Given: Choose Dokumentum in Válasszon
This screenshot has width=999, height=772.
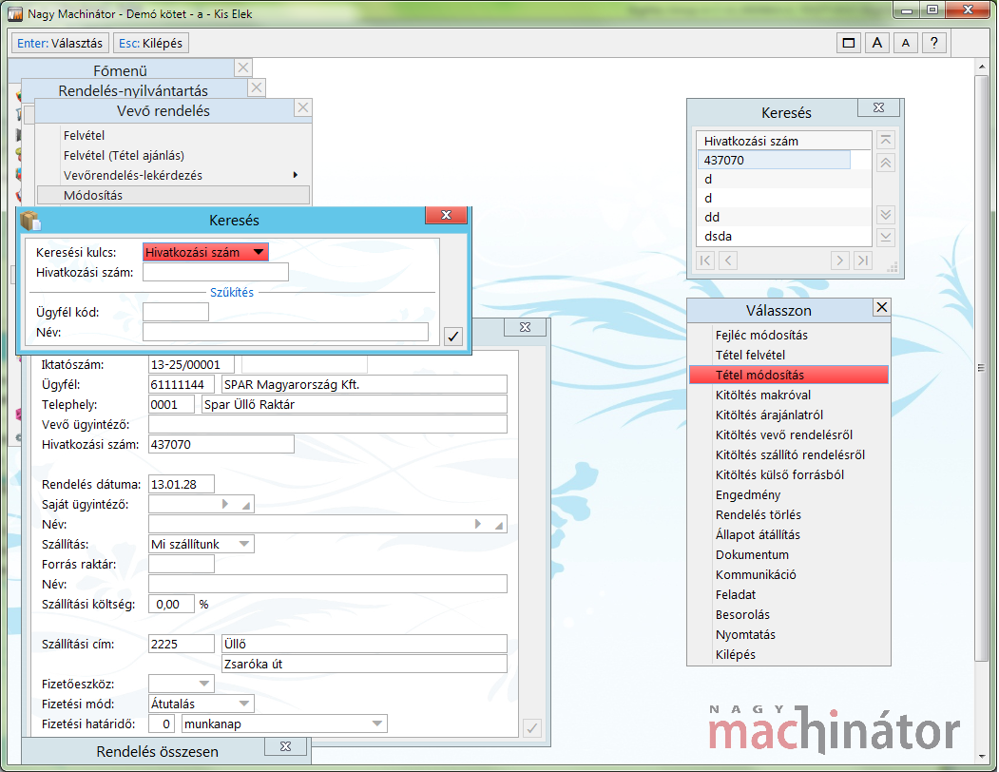Looking at the screenshot, I should tap(789, 554).
